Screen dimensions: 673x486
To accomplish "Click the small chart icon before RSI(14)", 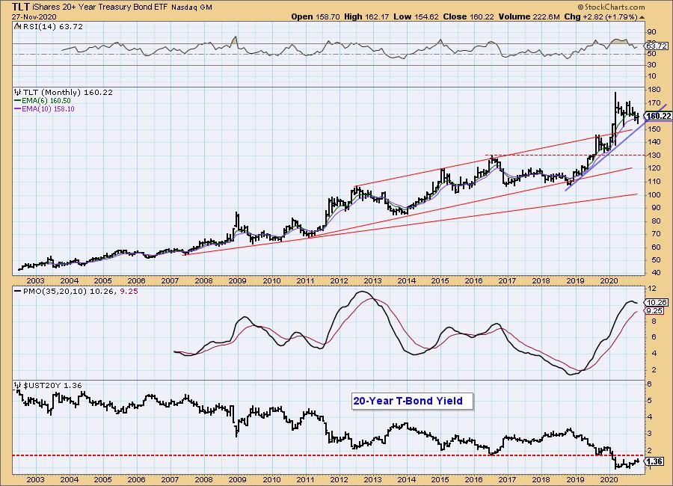I will [x=16, y=26].
